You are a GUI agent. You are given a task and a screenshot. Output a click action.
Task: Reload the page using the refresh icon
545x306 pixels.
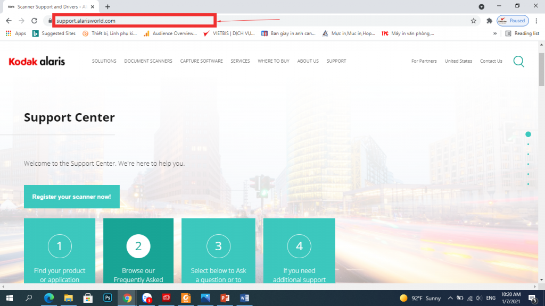(x=34, y=21)
